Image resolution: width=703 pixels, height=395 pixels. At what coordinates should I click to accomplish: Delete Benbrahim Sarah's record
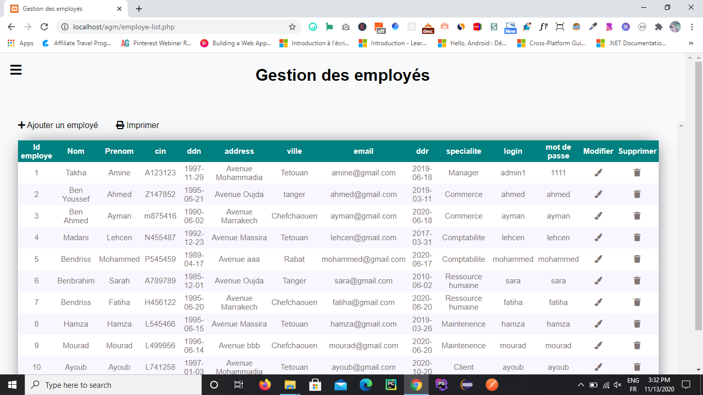click(x=637, y=281)
